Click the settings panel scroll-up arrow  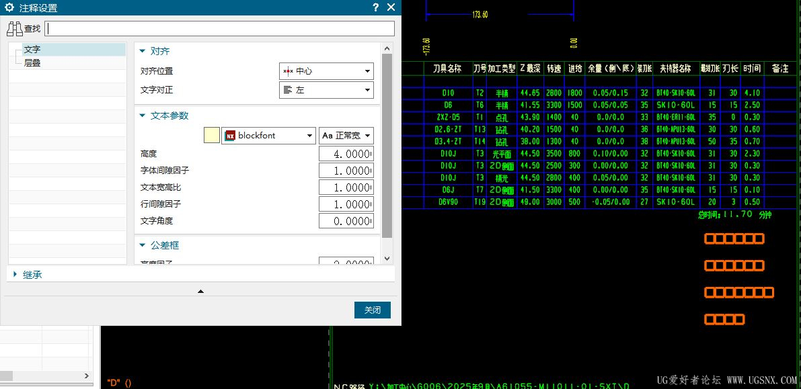(x=387, y=48)
